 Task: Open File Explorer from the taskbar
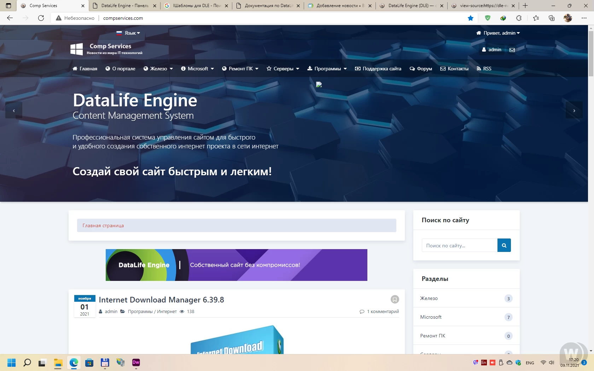[x=58, y=363]
